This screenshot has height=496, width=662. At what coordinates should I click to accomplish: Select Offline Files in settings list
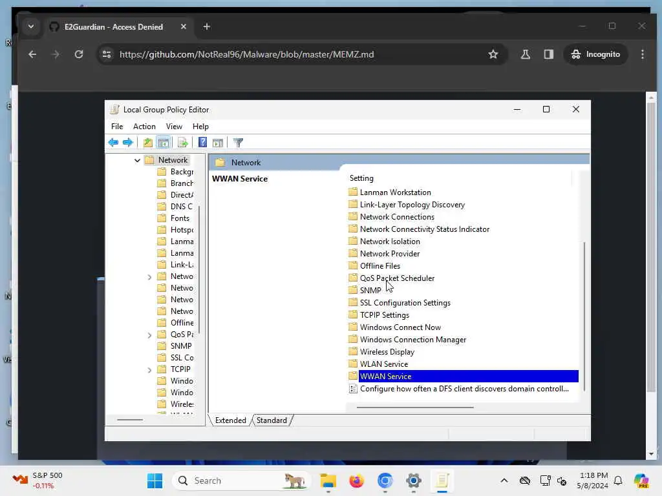[380, 265]
